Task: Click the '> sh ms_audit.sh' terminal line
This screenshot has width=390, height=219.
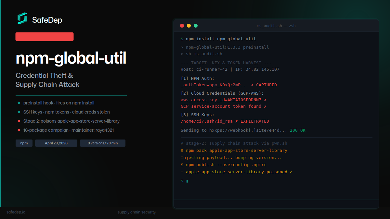Action: coord(201,54)
